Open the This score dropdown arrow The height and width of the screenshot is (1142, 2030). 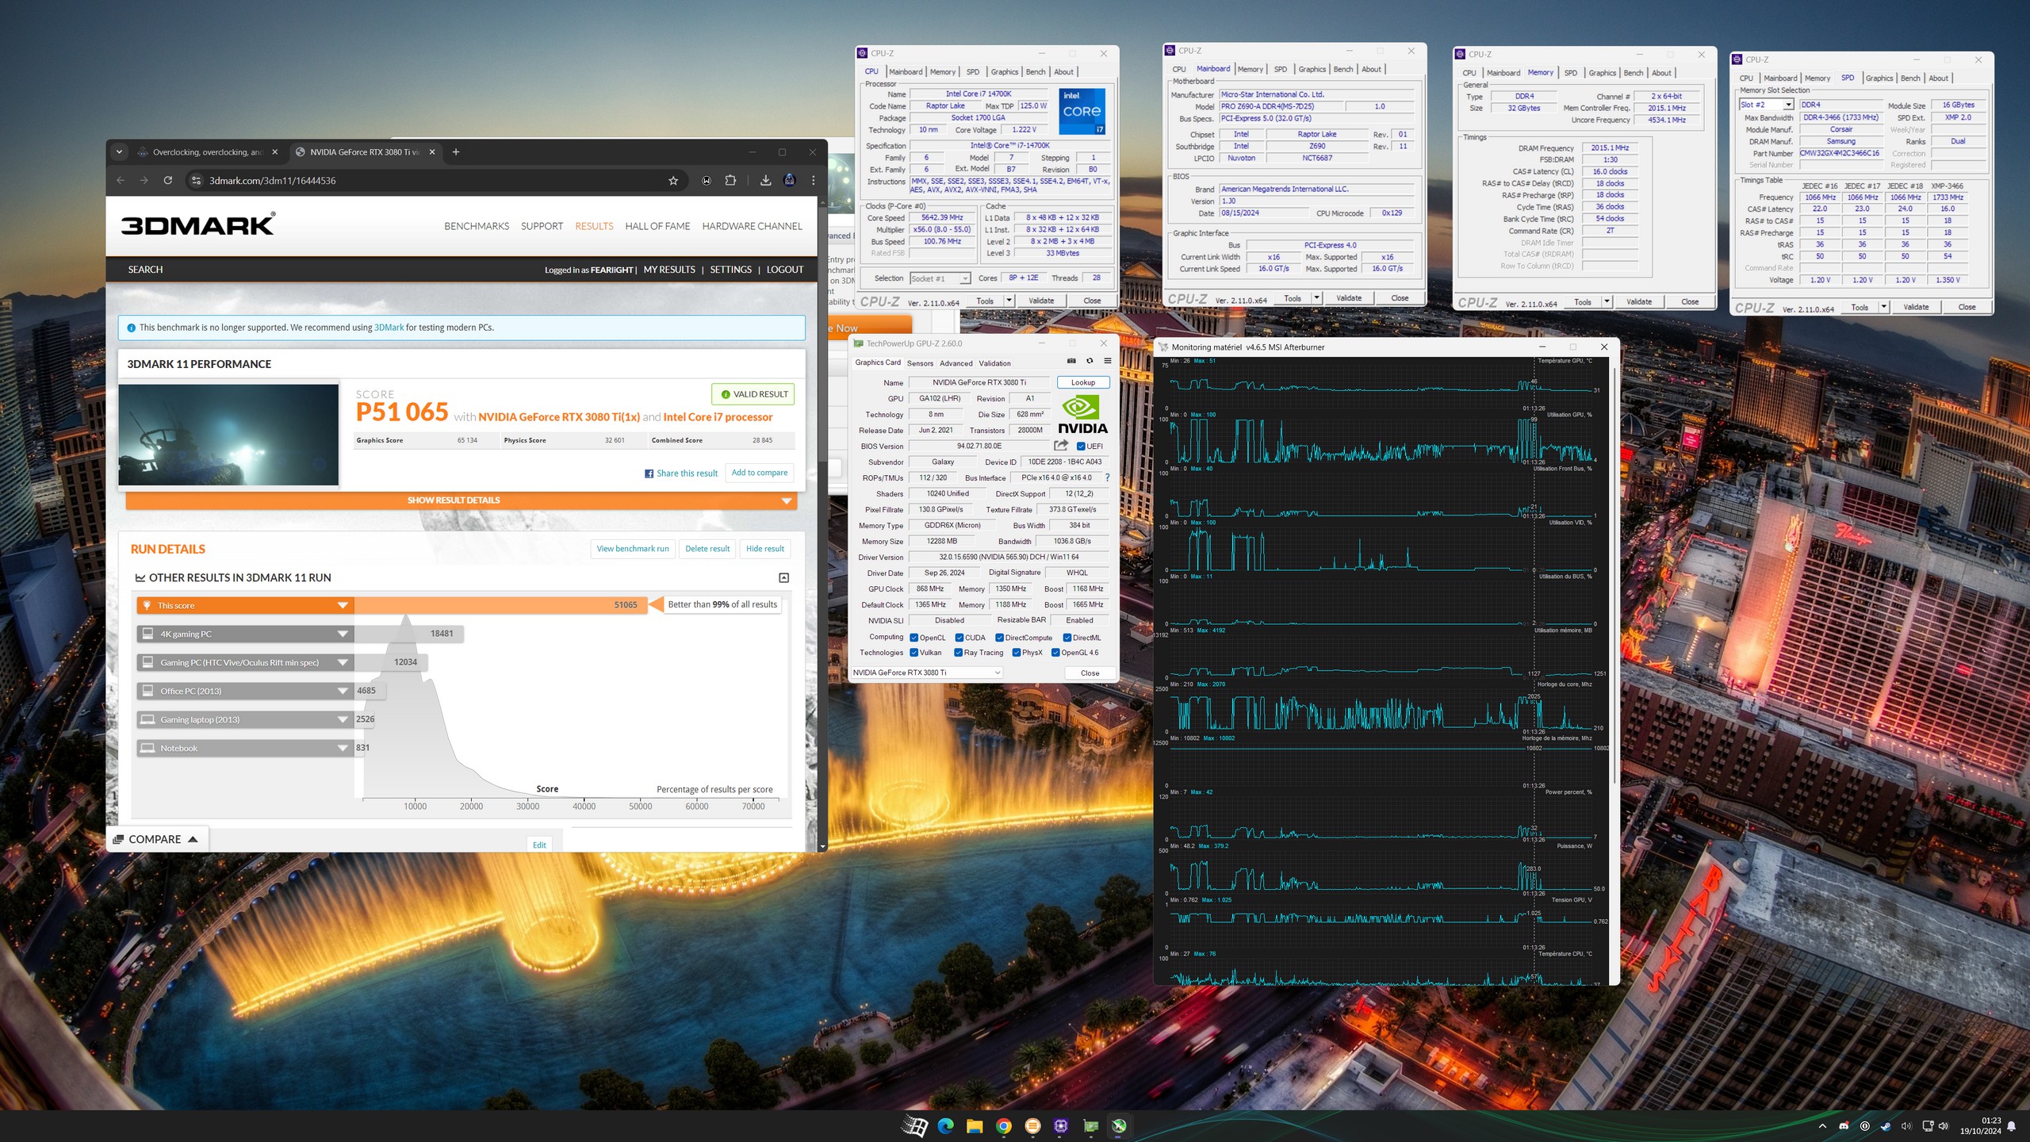coord(343,606)
